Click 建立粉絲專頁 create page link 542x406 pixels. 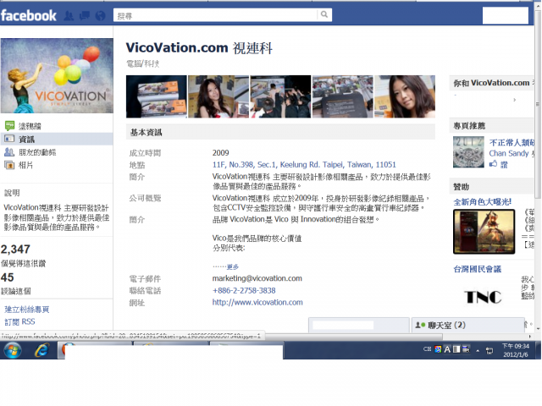point(27,310)
